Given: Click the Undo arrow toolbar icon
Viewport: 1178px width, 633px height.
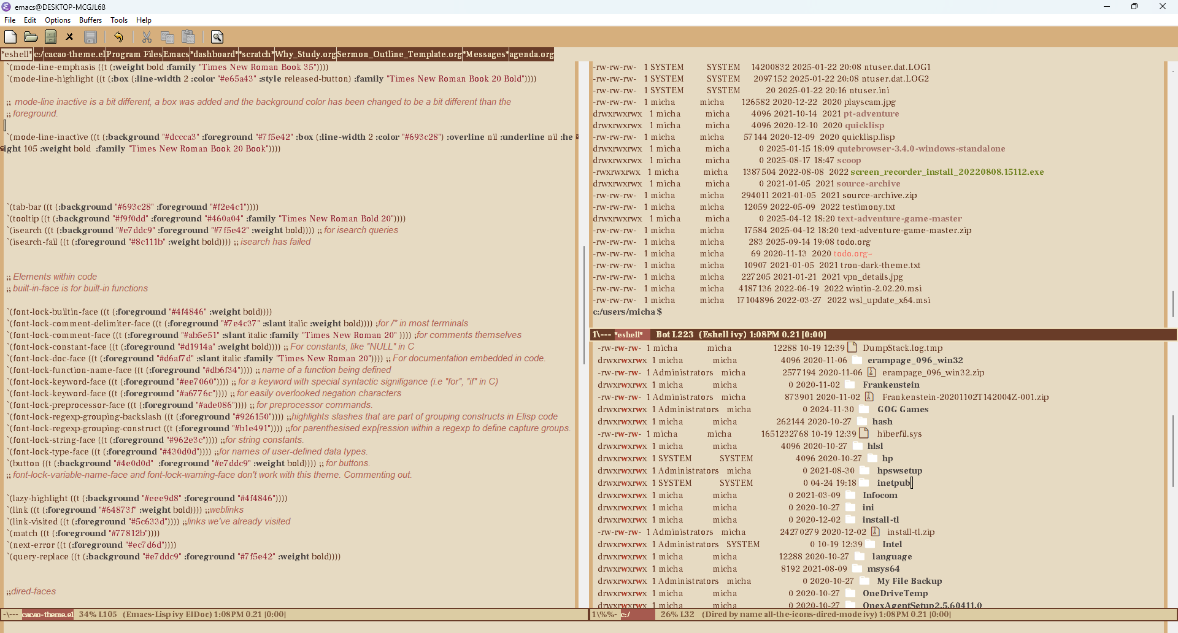Looking at the screenshot, I should coord(118,37).
